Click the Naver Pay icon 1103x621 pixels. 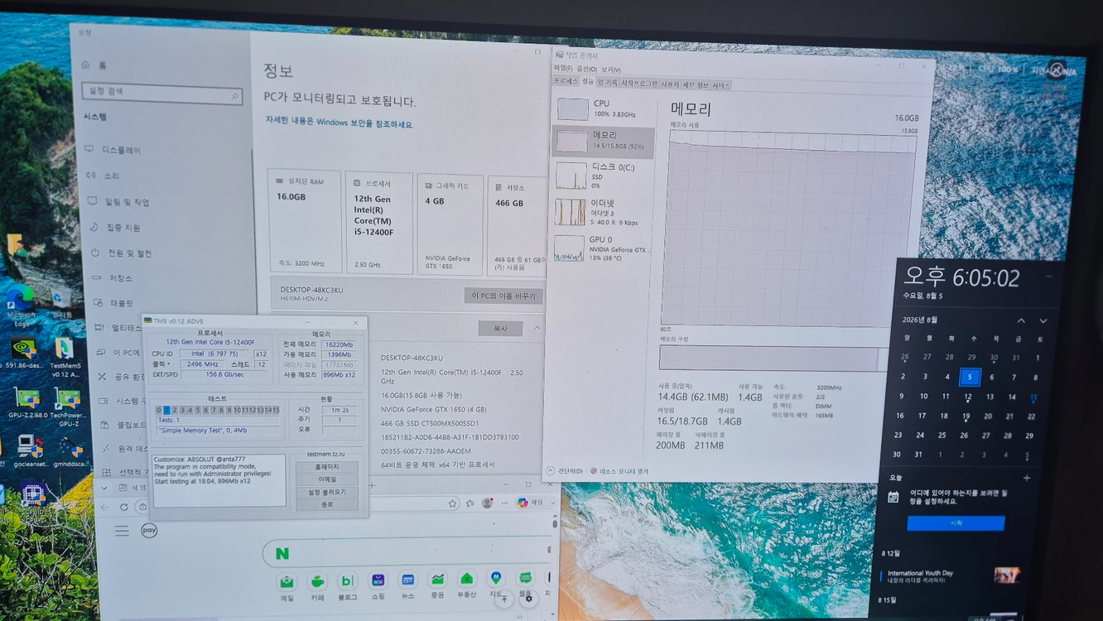coord(149,531)
